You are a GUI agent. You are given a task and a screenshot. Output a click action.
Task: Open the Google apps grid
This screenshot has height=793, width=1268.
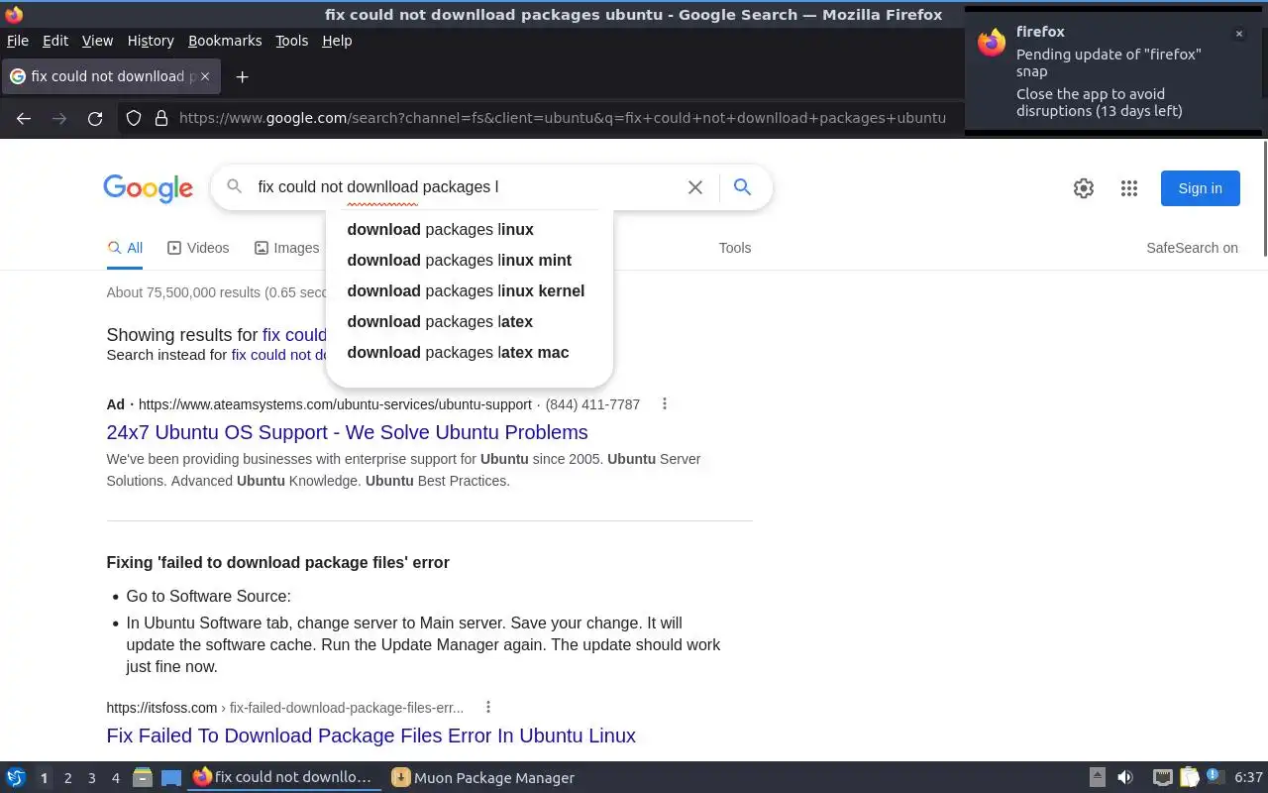pos(1129,188)
